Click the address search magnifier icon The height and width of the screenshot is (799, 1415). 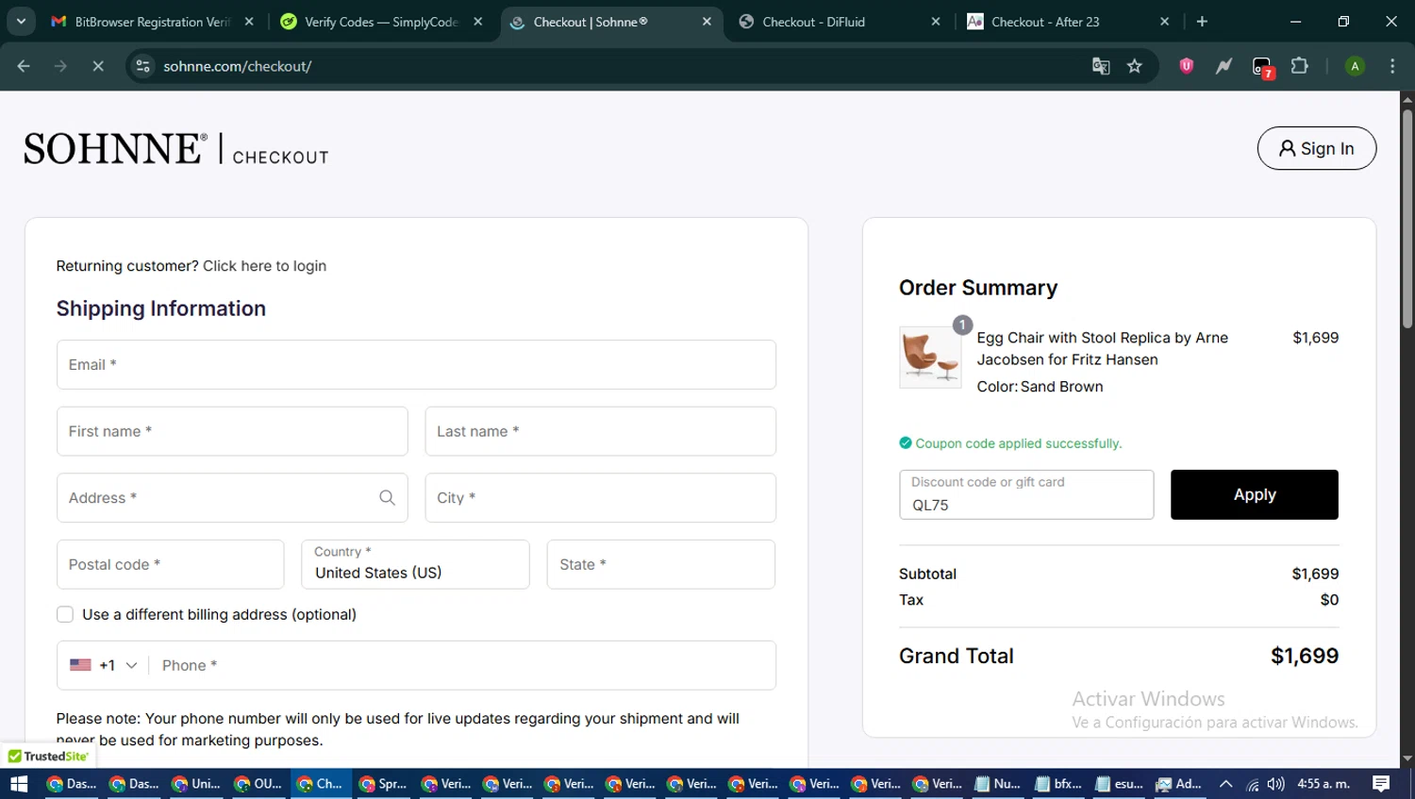click(387, 497)
